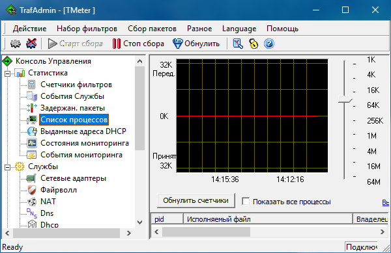
Task: Open help via blue question mark icon
Action: (x=269, y=44)
